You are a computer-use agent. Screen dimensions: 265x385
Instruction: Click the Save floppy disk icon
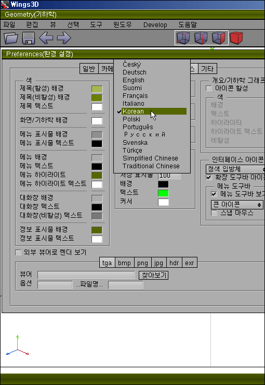click(29, 38)
